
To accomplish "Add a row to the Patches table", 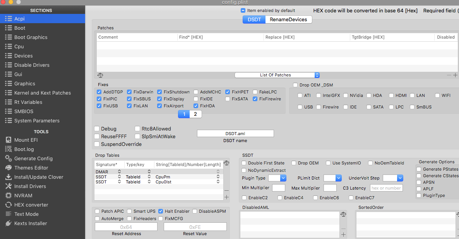I will point(455,75).
